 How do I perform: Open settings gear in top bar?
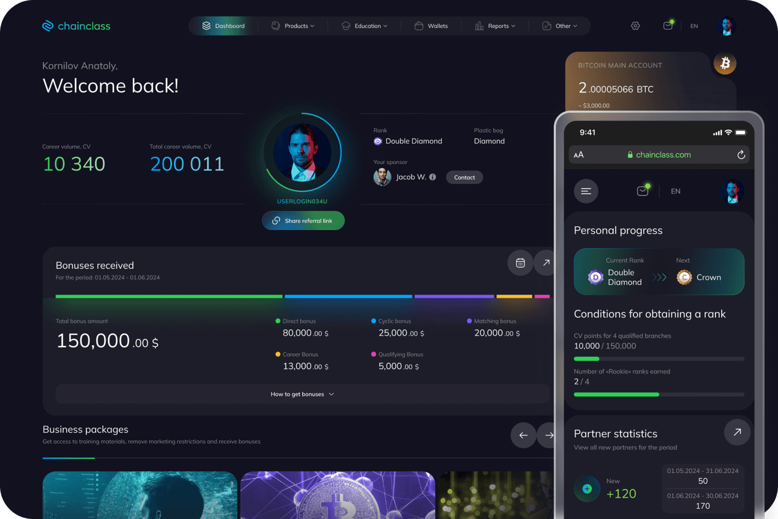(635, 26)
